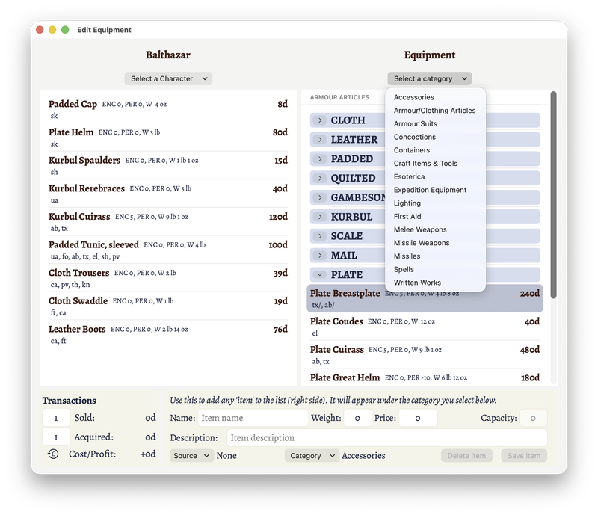Click the Sold quantity box
Image resolution: width=598 pixels, height=515 pixels.
[56, 419]
